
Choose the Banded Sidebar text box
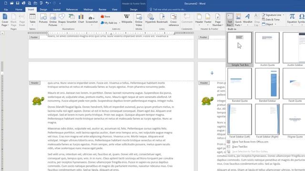click(267, 85)
